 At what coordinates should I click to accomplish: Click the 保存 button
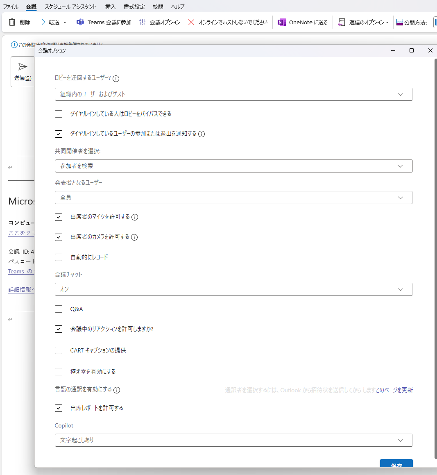(396, 465)
